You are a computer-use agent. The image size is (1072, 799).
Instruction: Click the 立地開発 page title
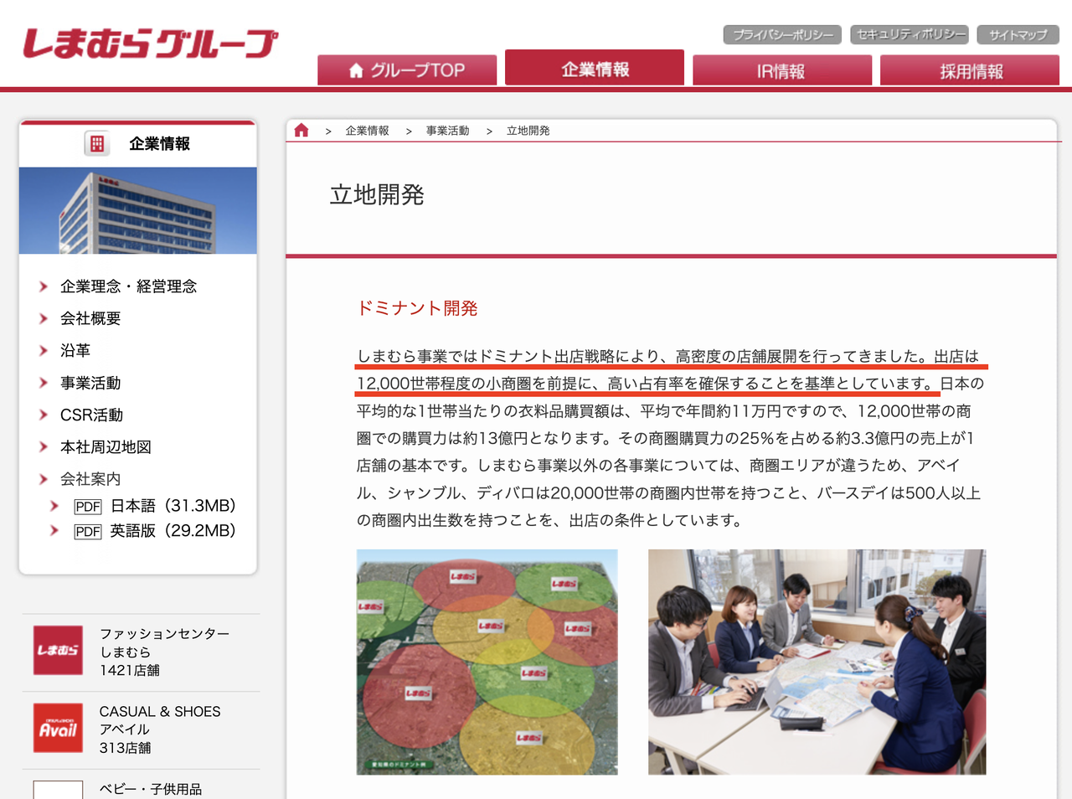(377, 194)
